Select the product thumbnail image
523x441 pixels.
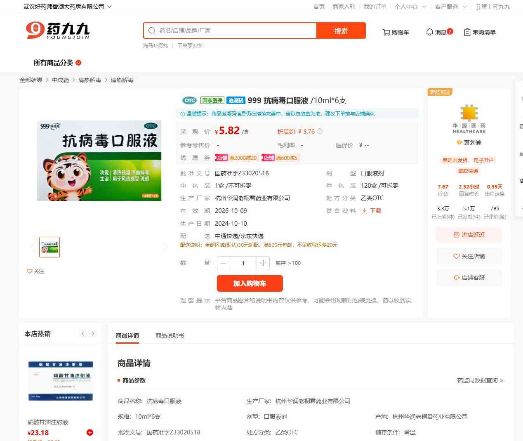[49, 247]
